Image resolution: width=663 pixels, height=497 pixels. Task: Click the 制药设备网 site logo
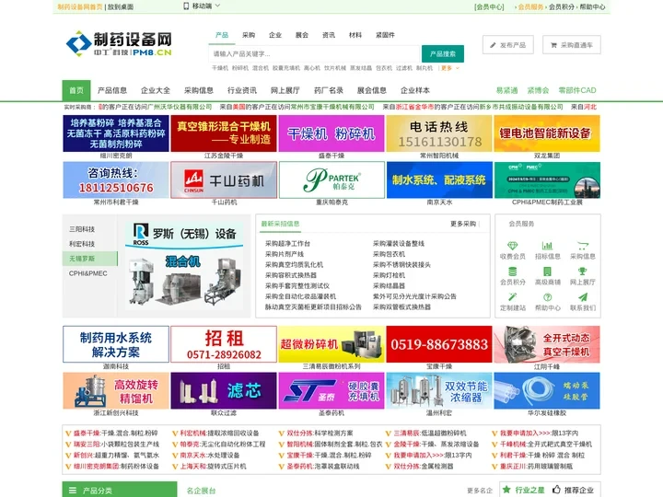[119, 43]
